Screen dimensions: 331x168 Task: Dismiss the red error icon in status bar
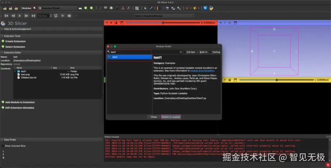click(328, 165)
